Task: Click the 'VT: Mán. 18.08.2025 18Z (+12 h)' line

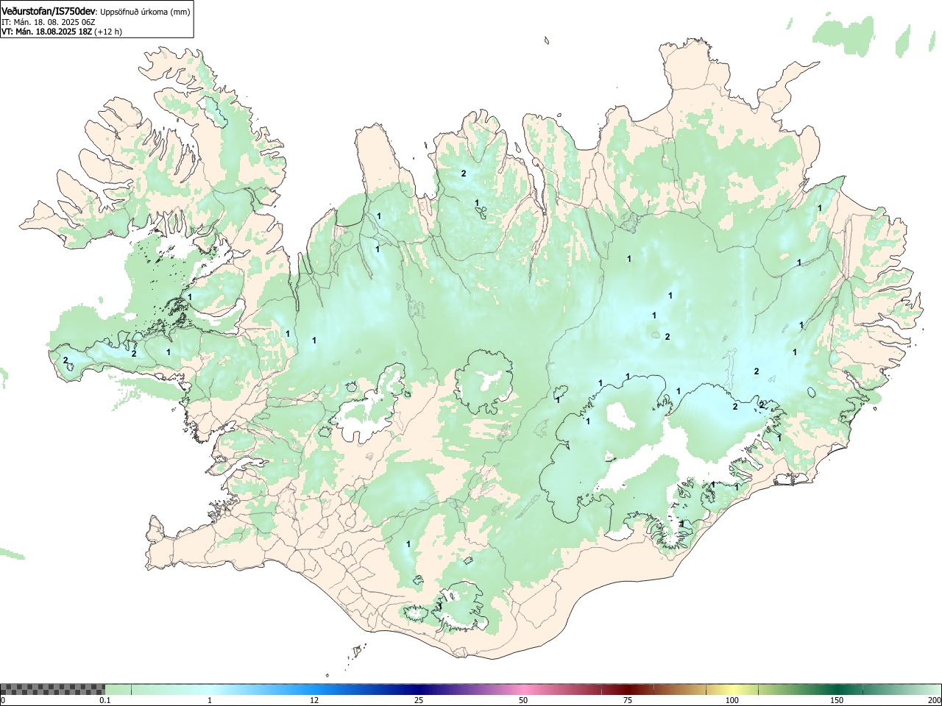Action: pos(62,32)
